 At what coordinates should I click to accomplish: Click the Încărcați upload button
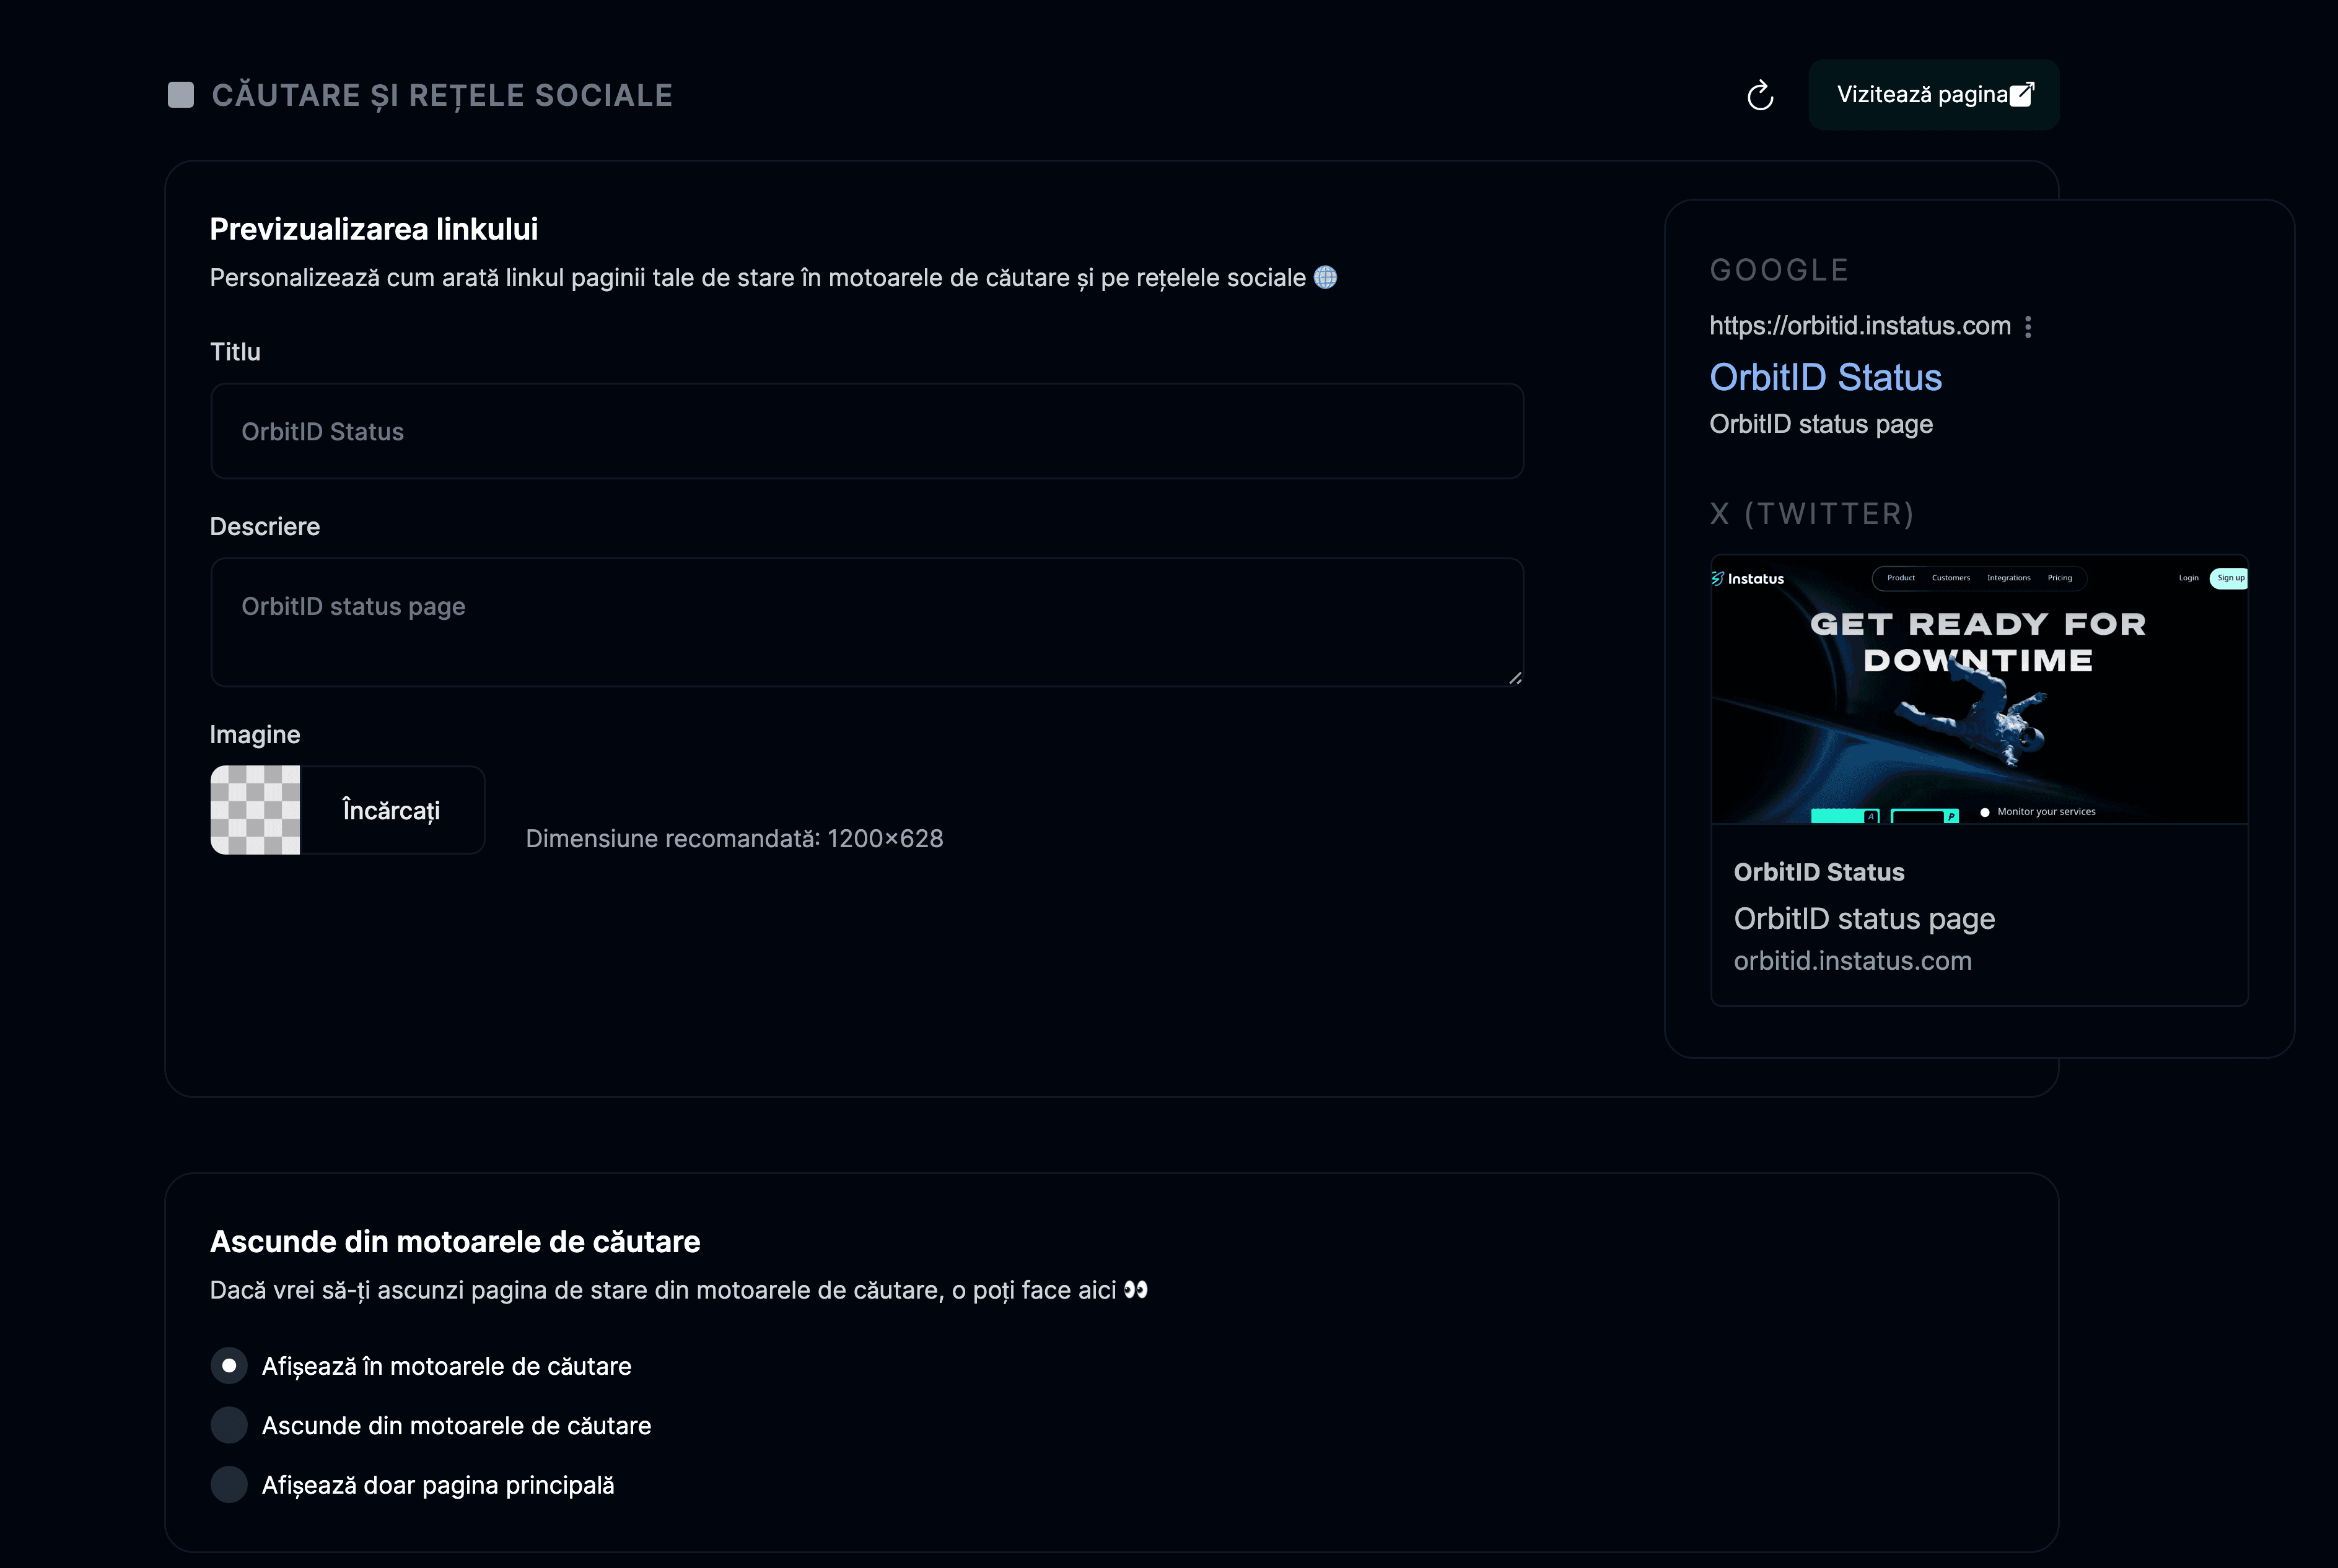click(391, 810)
